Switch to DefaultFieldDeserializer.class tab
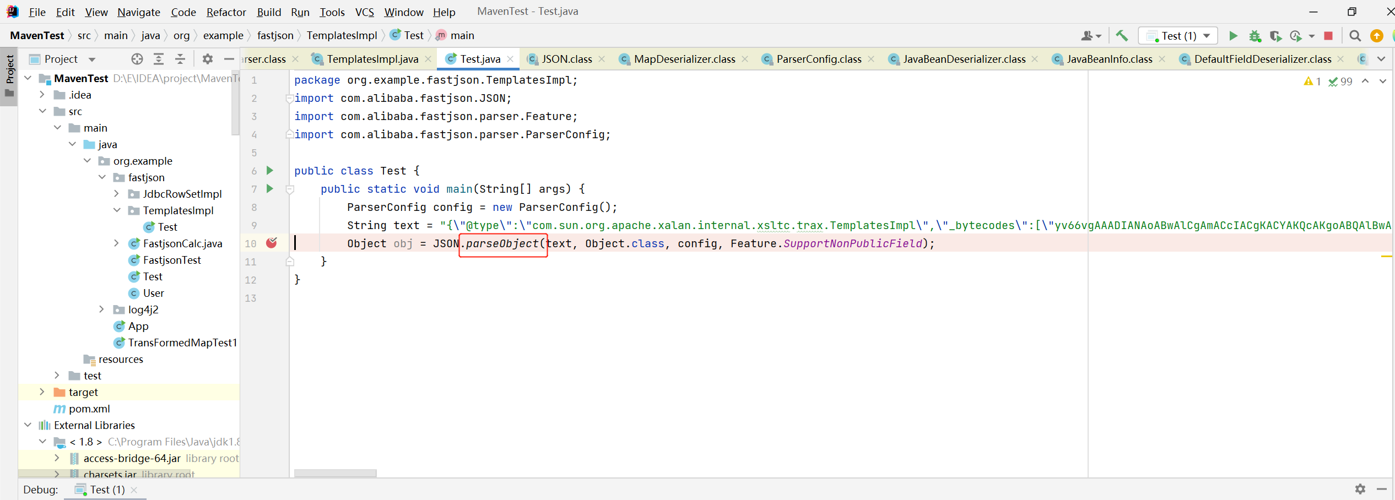This screenshot has height=500, width=1395. pyautogui.click(x=1262, y=59)
